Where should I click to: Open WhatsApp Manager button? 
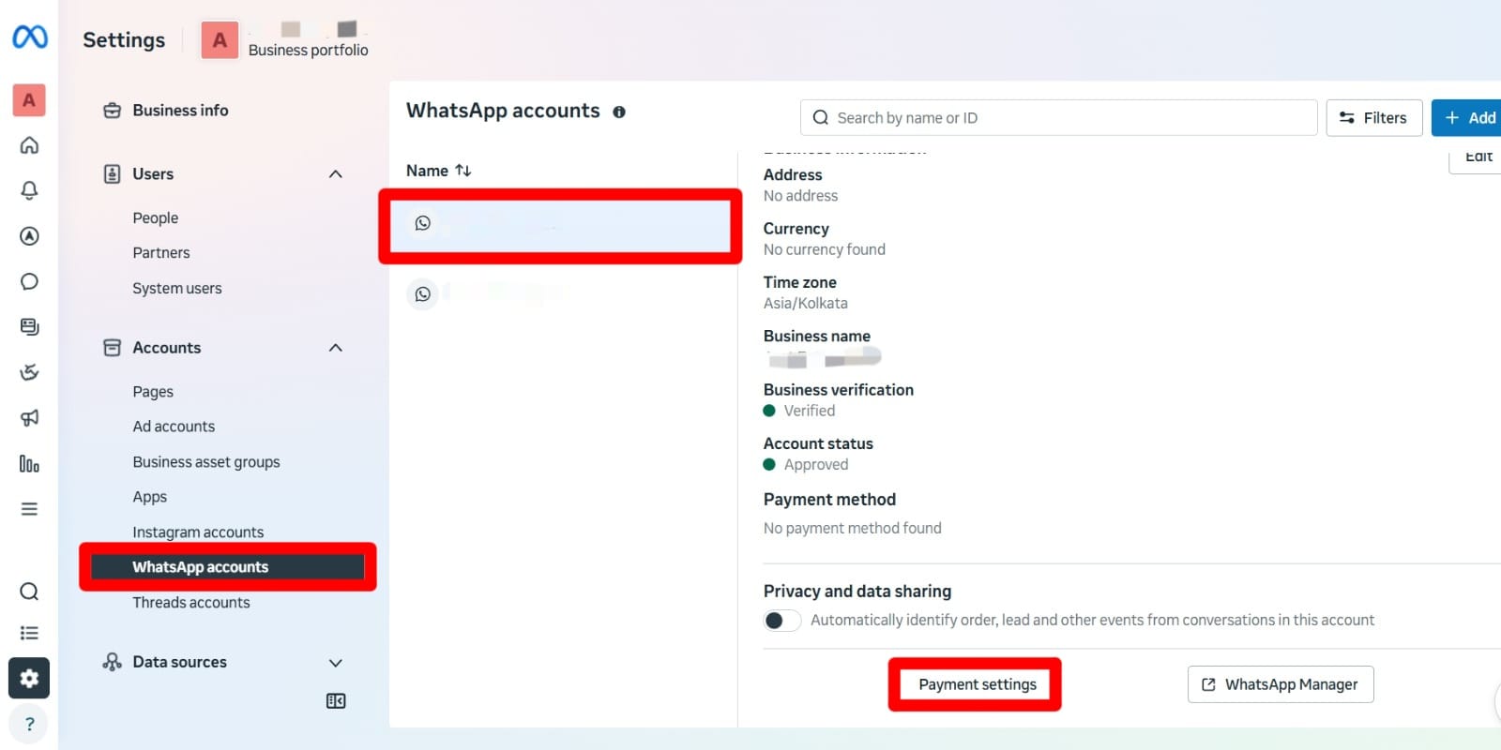pyautogui.click(x=1281, y=684)
